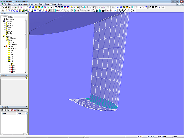Screen dimensions: 184x138
Task: Close the Properties panel
Action: [27, 75]
